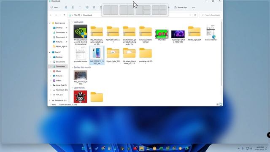
Task: Snap to top-left quadrant of four-zone layout
Action: click(155, 8)
